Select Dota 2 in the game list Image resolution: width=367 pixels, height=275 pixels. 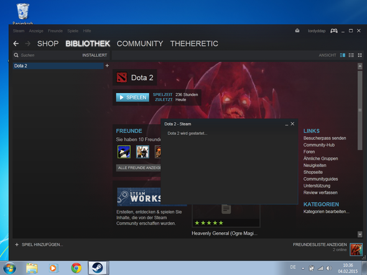pos(58,66)
